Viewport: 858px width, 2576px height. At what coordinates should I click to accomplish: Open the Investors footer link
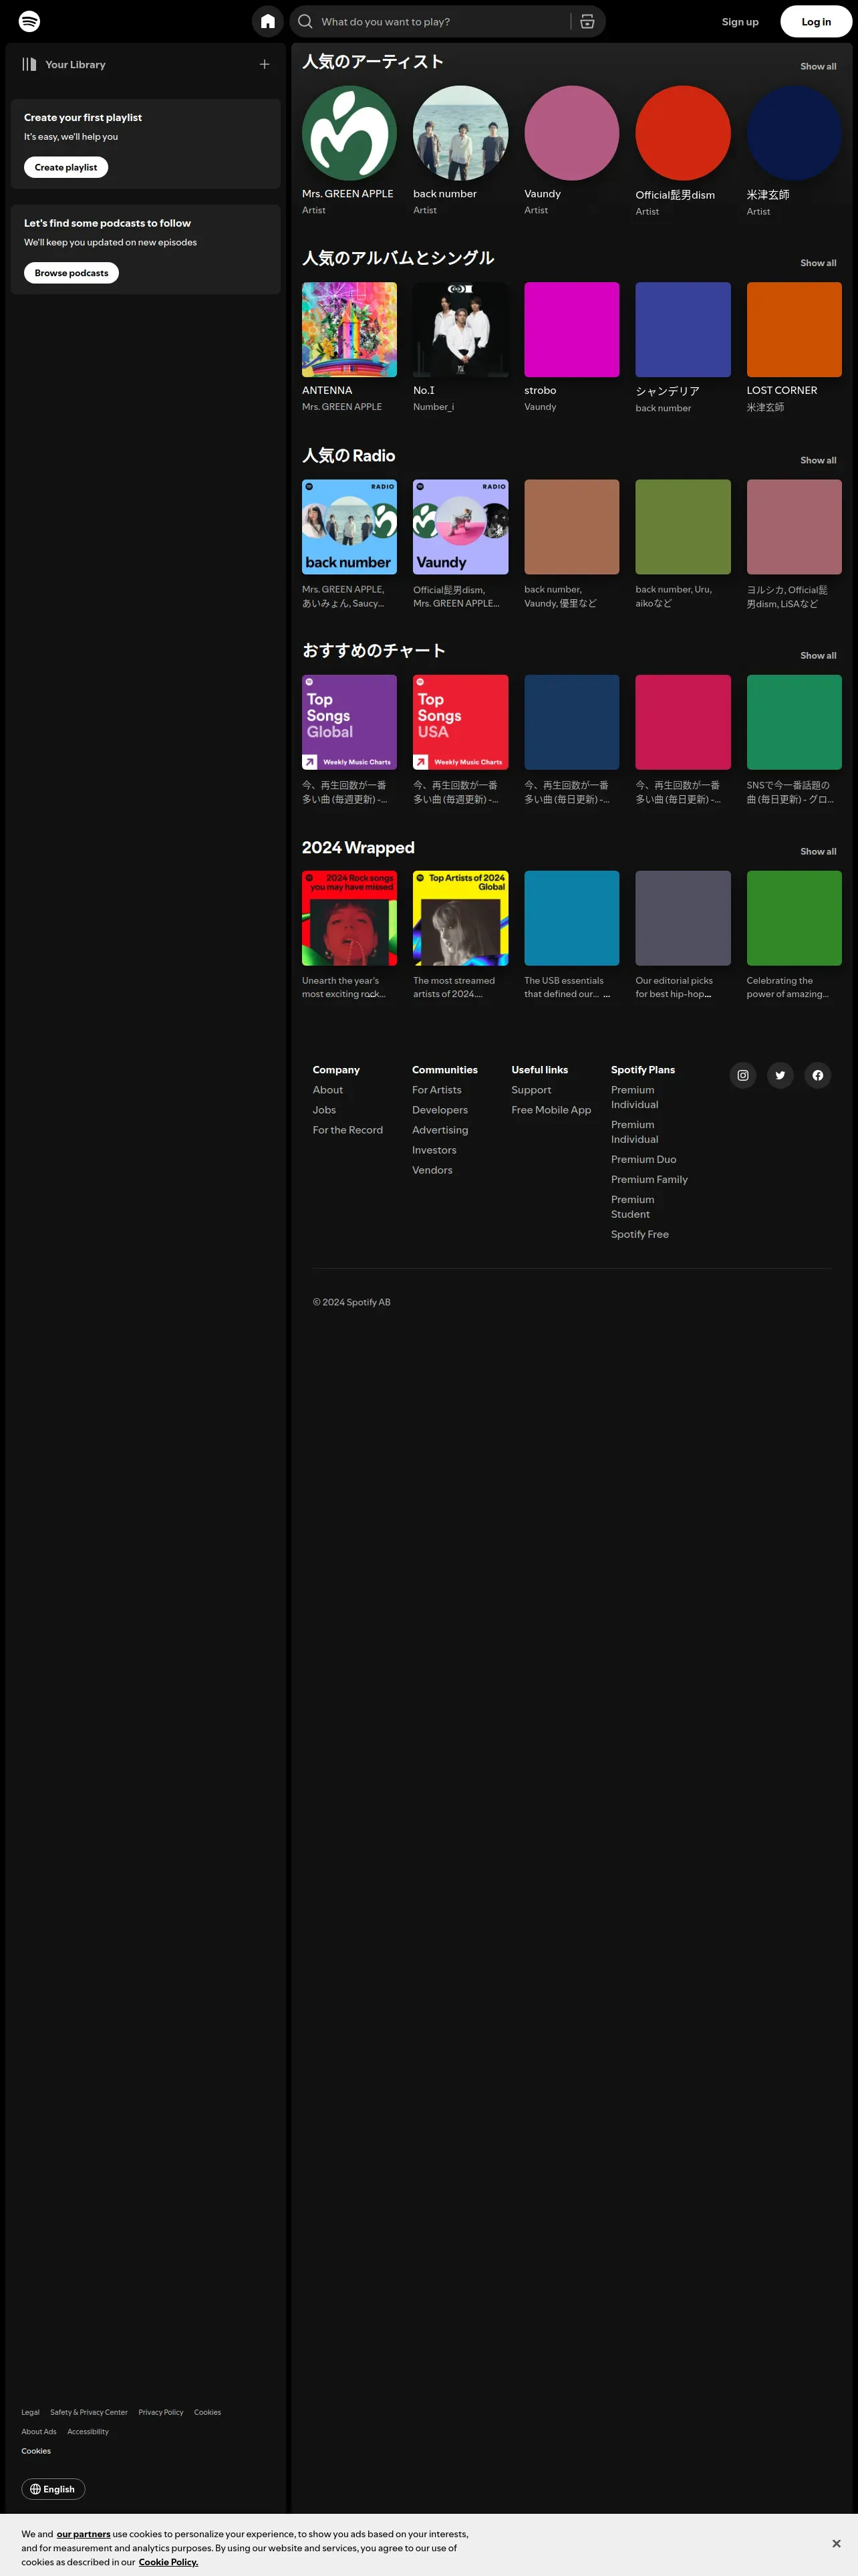pos(434,1150)
